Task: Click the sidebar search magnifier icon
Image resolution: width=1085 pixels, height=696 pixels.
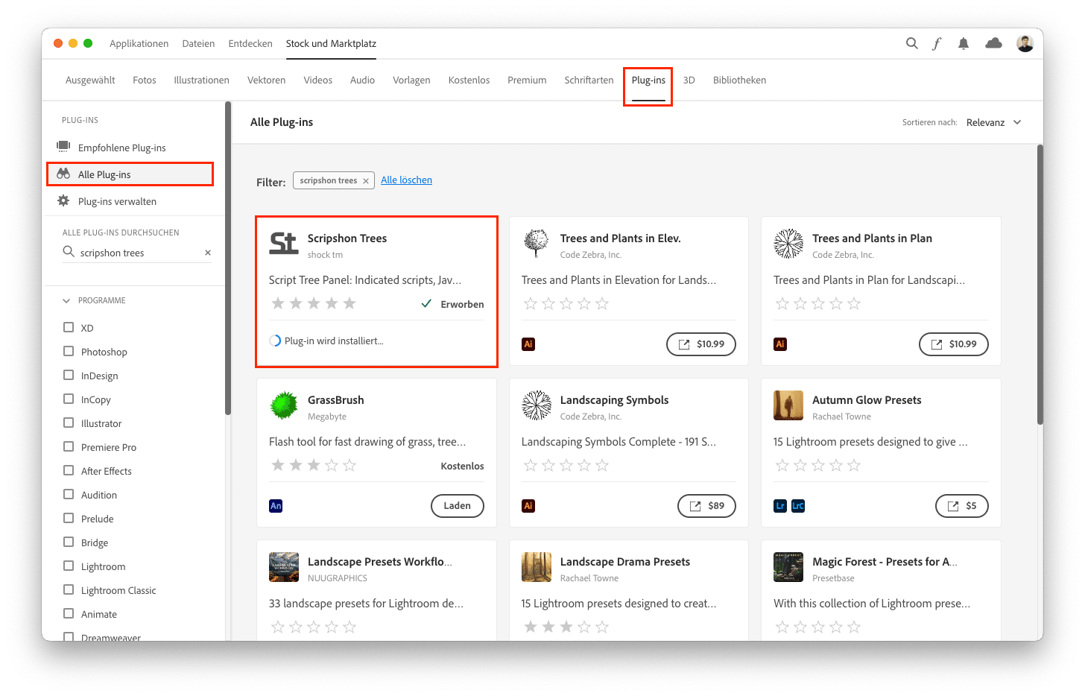Action: [x=69, y=252]
